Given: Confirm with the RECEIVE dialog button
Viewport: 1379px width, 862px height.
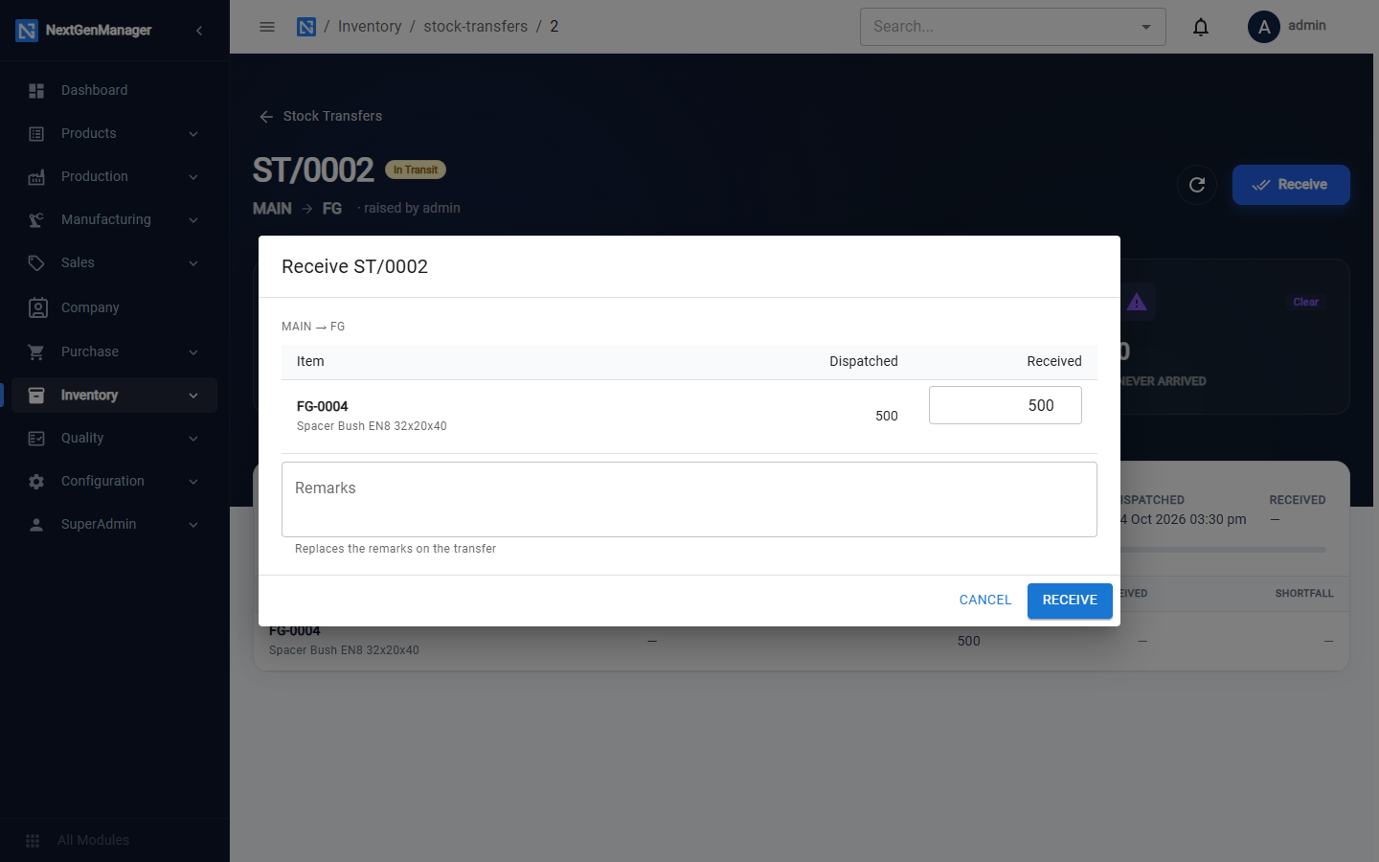Looking at the screenshot, I should [1070, 601].
